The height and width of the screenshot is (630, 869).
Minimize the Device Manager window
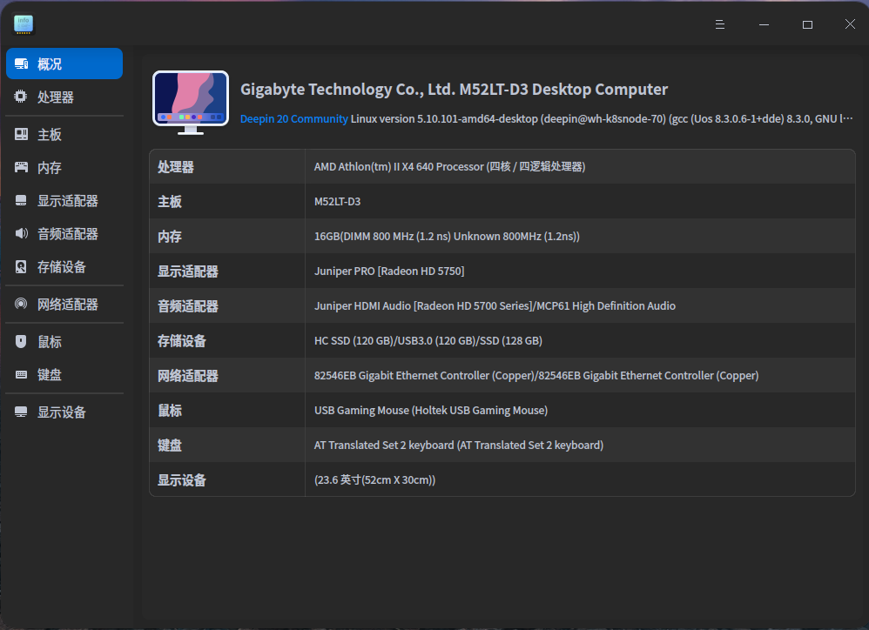(x=764, y=24)
